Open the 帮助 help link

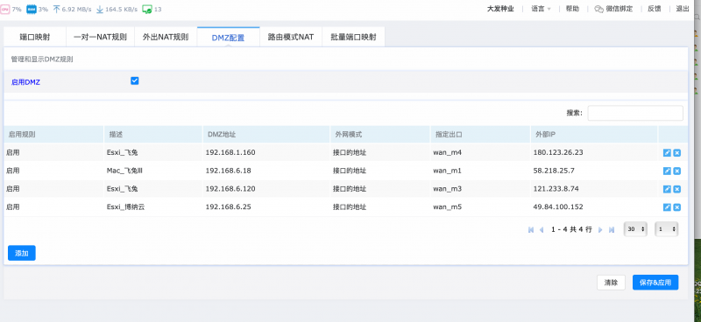pos(572,9)
